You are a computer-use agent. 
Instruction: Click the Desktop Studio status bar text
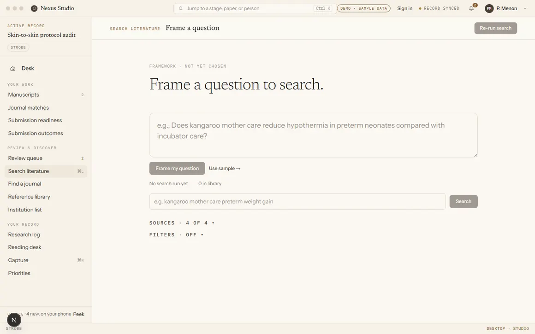point(508,328)
